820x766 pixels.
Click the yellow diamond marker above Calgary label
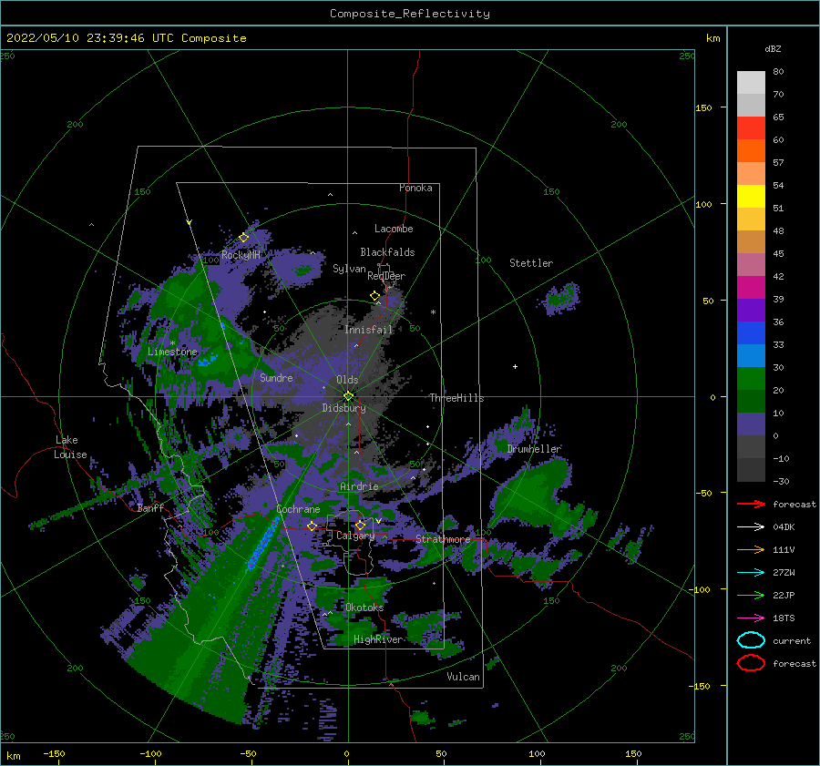pos(360,525)
